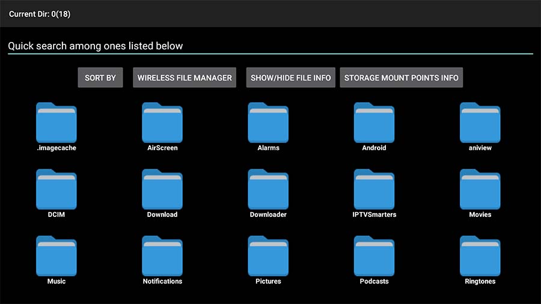541x304 pixels.
Task: Toggle Show/Hide File Info
Action: tap(290, 78)
